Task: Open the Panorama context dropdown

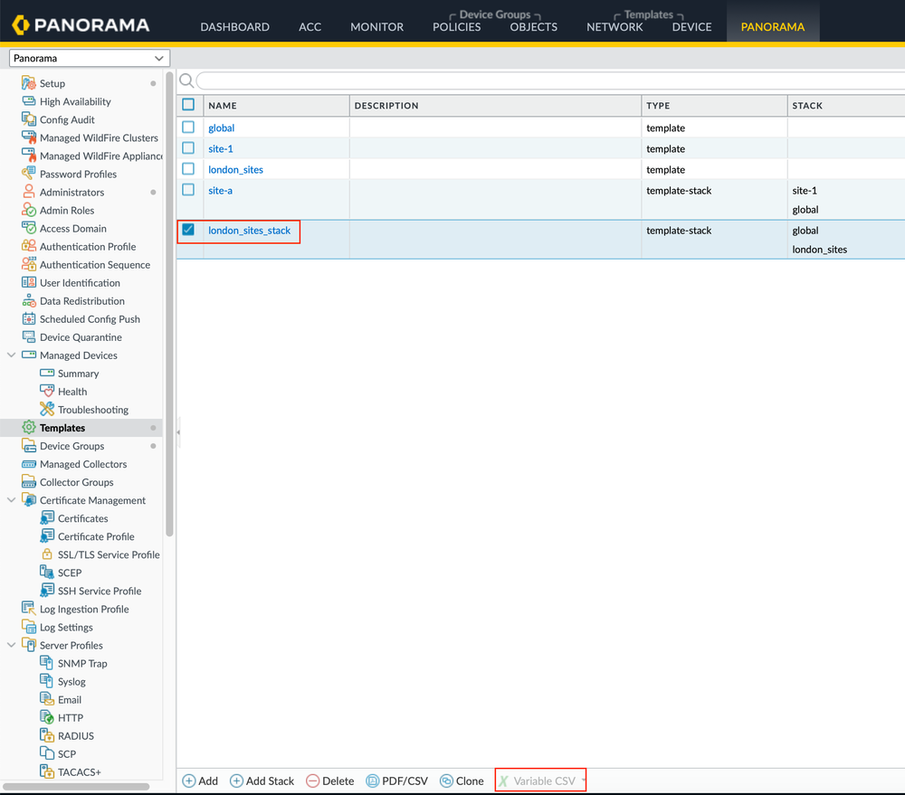Action: (x=89, y=58)
